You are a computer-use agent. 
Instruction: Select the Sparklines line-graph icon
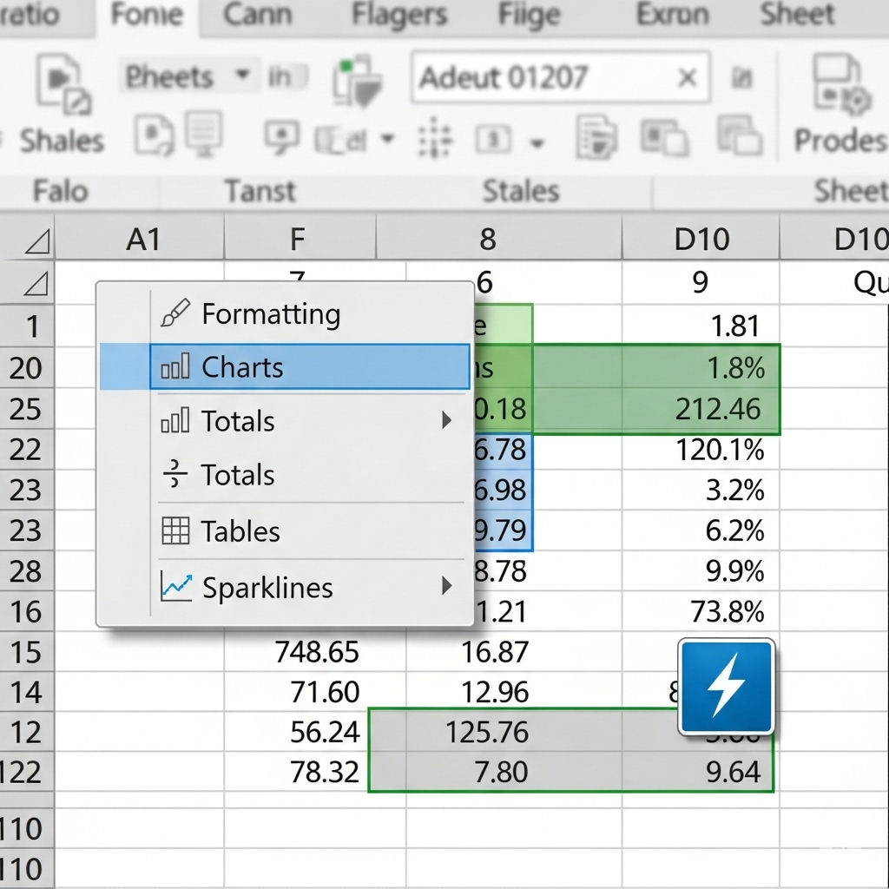coord(176,588)
